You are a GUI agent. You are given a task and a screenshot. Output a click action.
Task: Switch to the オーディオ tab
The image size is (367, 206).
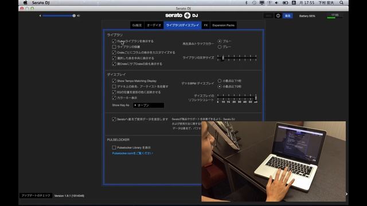pyautogui.click(x=154, y=25)
